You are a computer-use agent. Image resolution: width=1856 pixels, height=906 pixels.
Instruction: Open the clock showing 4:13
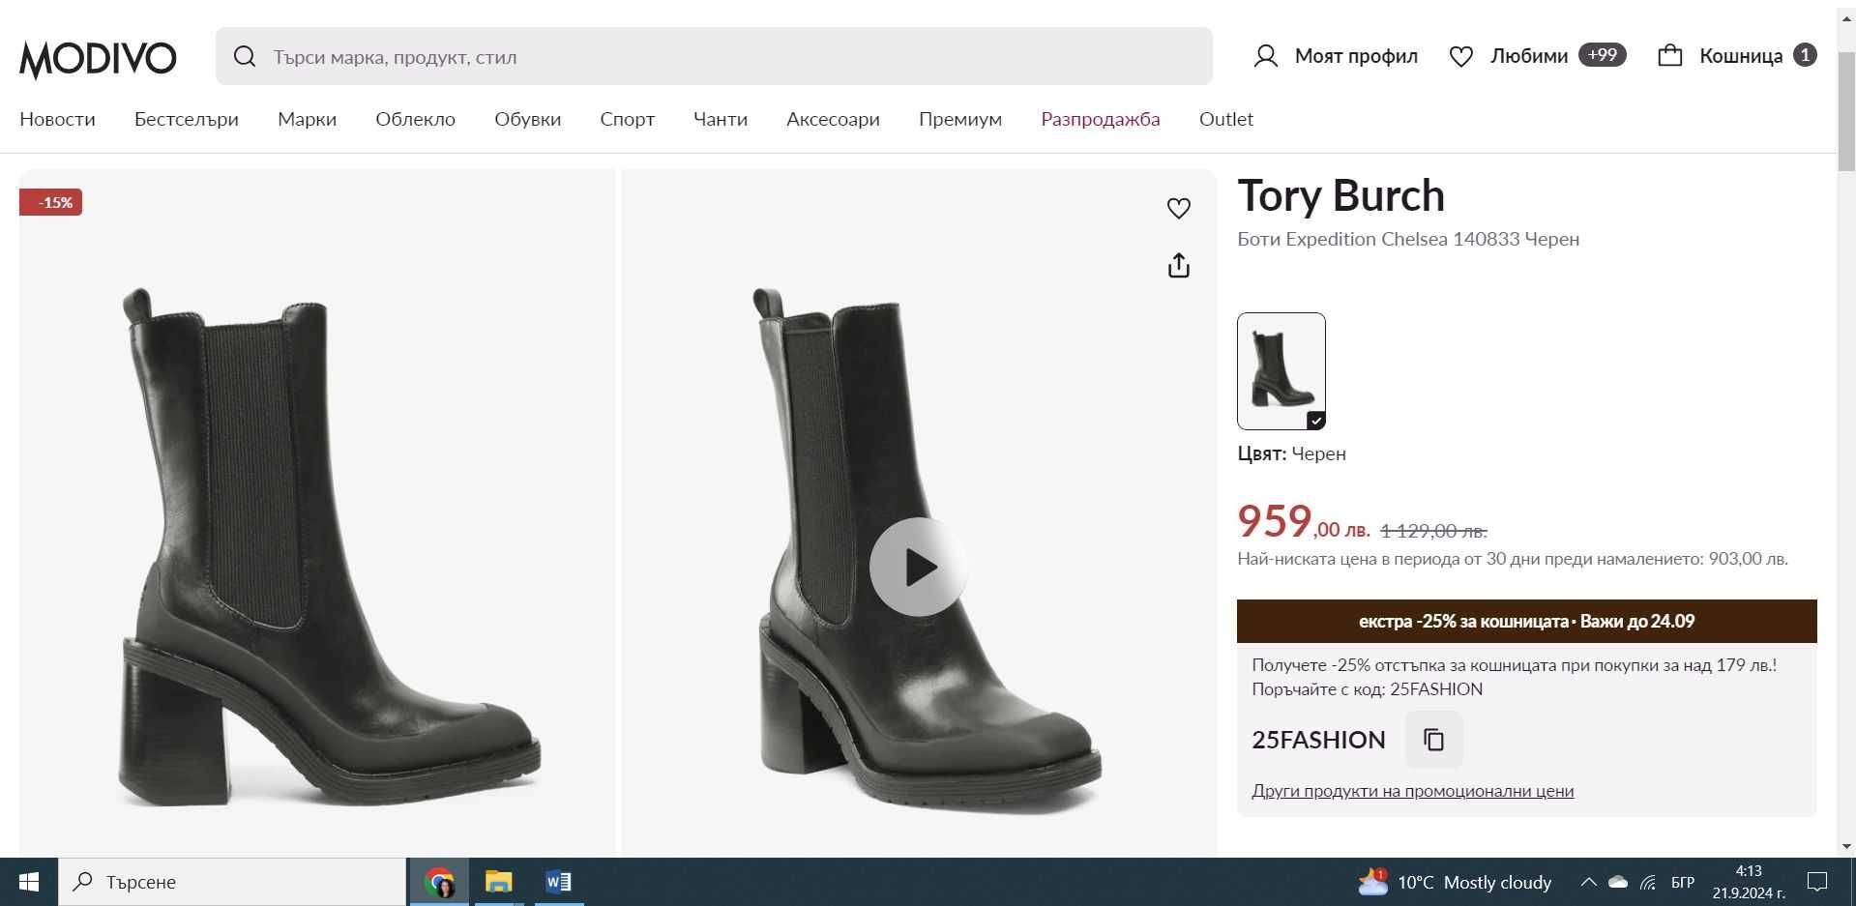pyautogui.click(x=1749, y=882)
